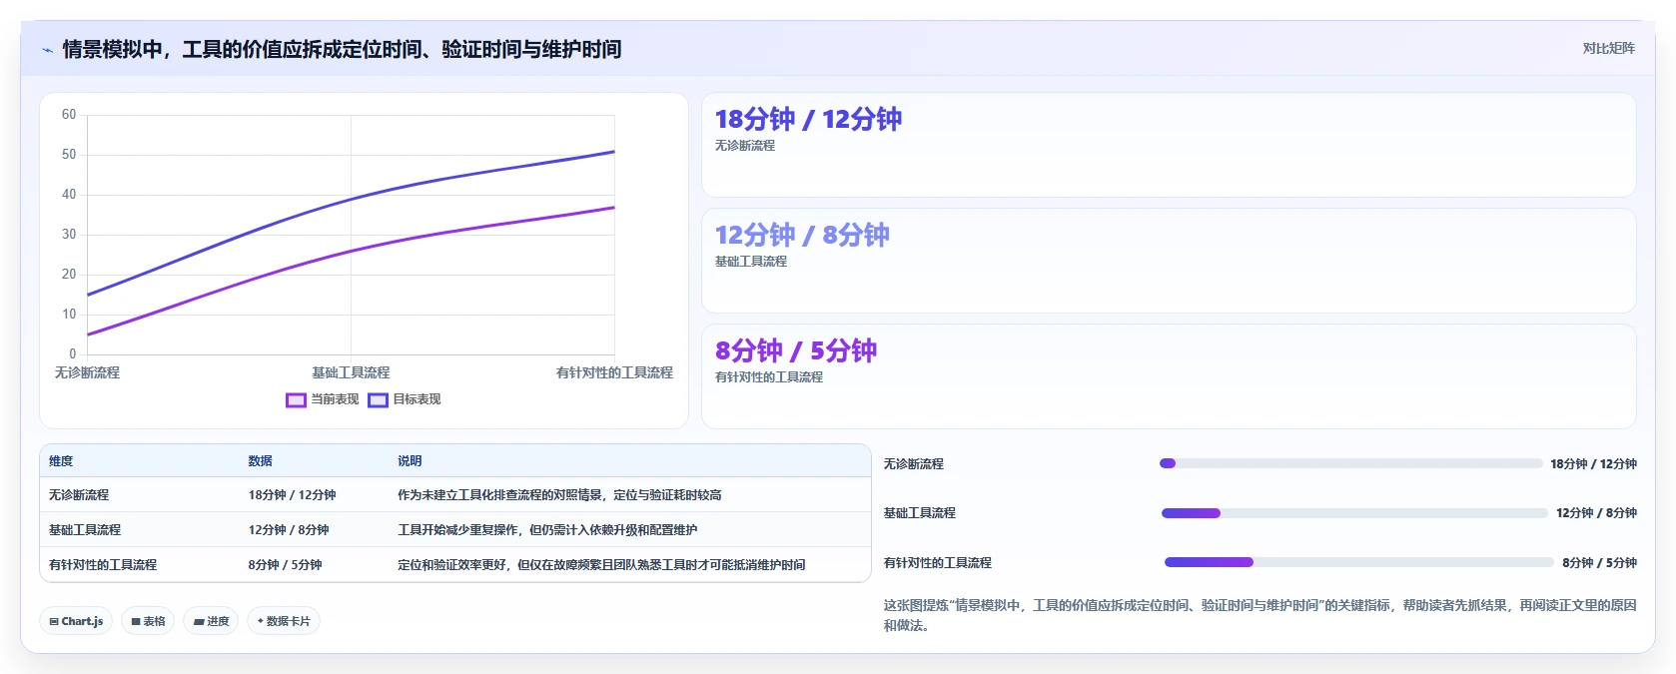Click the 数据卡片 tag chip
Viewport: 1676px width, 674px height.
pos(284,621)
